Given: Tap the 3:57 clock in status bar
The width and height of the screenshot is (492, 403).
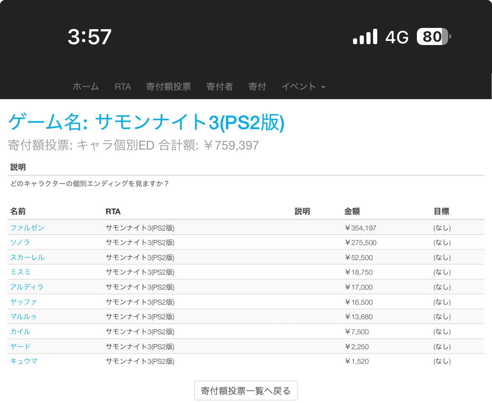Looking at the screenshot, I should click(x=90, y=37).
